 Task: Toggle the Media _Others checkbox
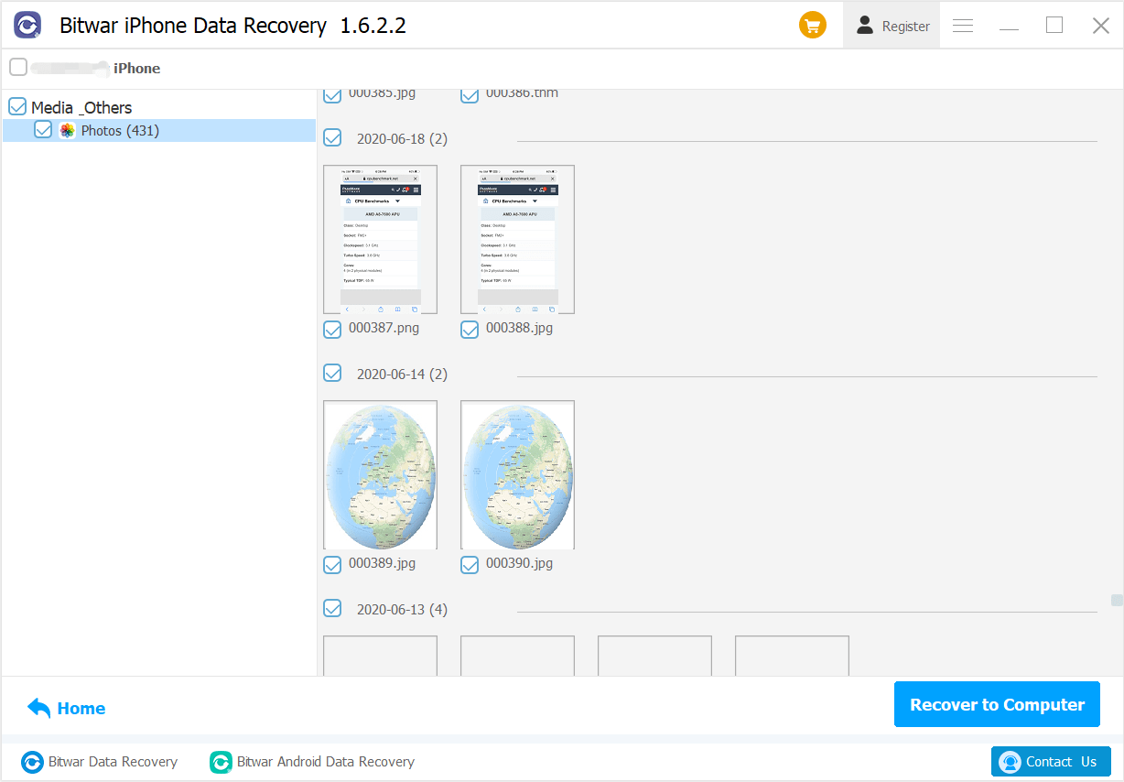(x=17, y=106)
